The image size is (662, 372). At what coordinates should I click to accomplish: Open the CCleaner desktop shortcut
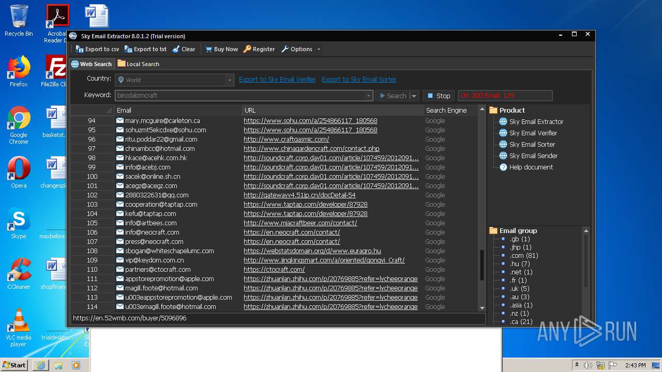[x=19, y=274]
